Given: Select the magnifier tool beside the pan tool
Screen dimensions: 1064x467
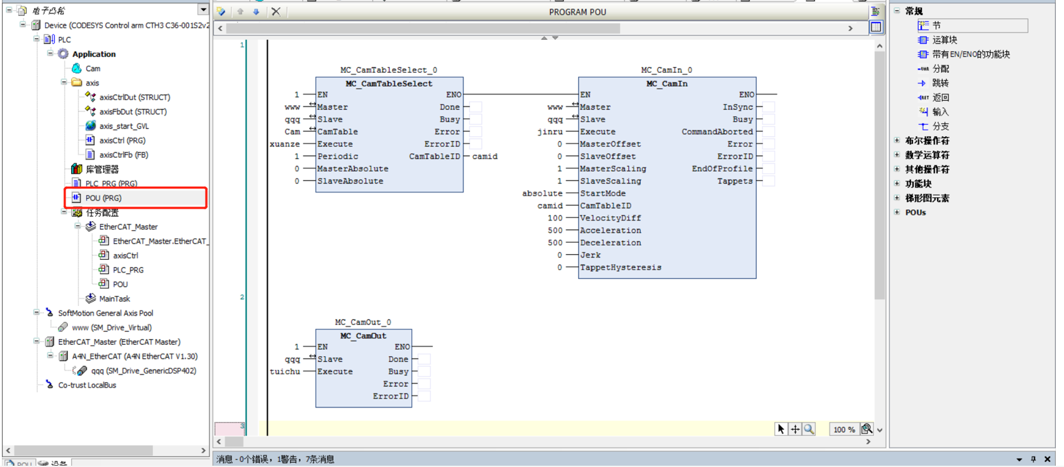Looking at the screenshot, I should [x=809, y=429].
